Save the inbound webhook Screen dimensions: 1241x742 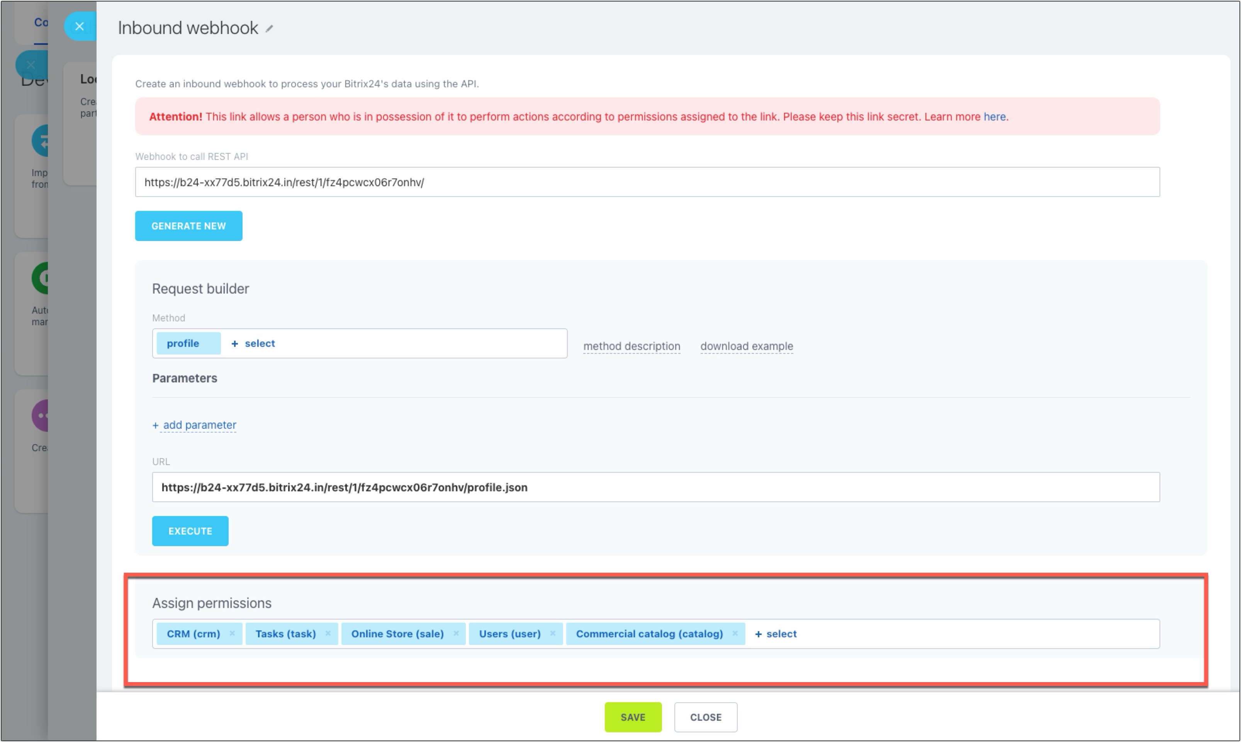(x=633, y=717)
